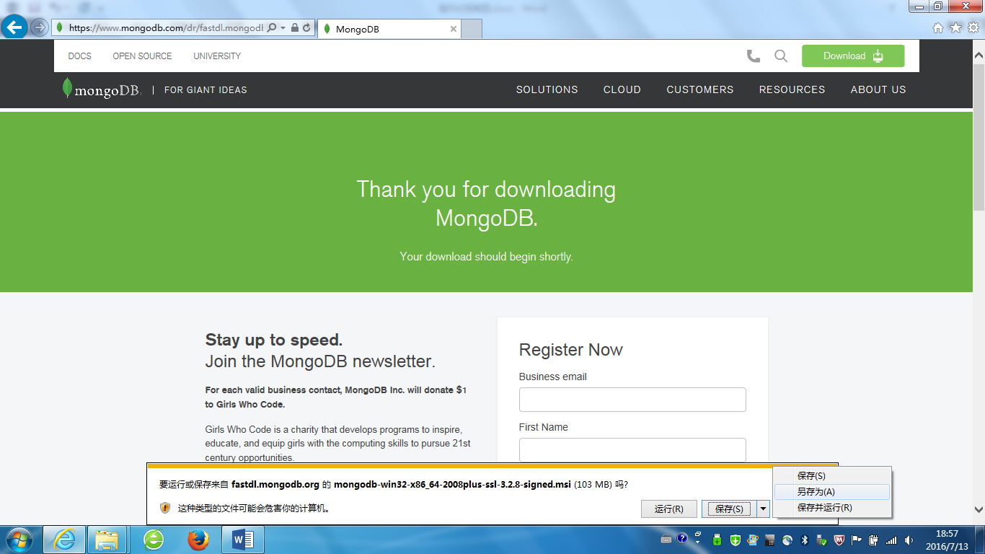Screen dimensions: 985x554
Task: Click the green Download button
Action: [x=853, y=56]
